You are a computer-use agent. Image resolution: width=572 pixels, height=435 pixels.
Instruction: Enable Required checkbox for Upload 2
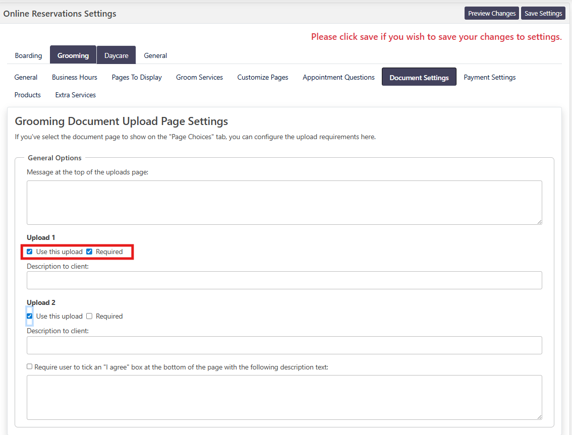(x=89, y=317)
